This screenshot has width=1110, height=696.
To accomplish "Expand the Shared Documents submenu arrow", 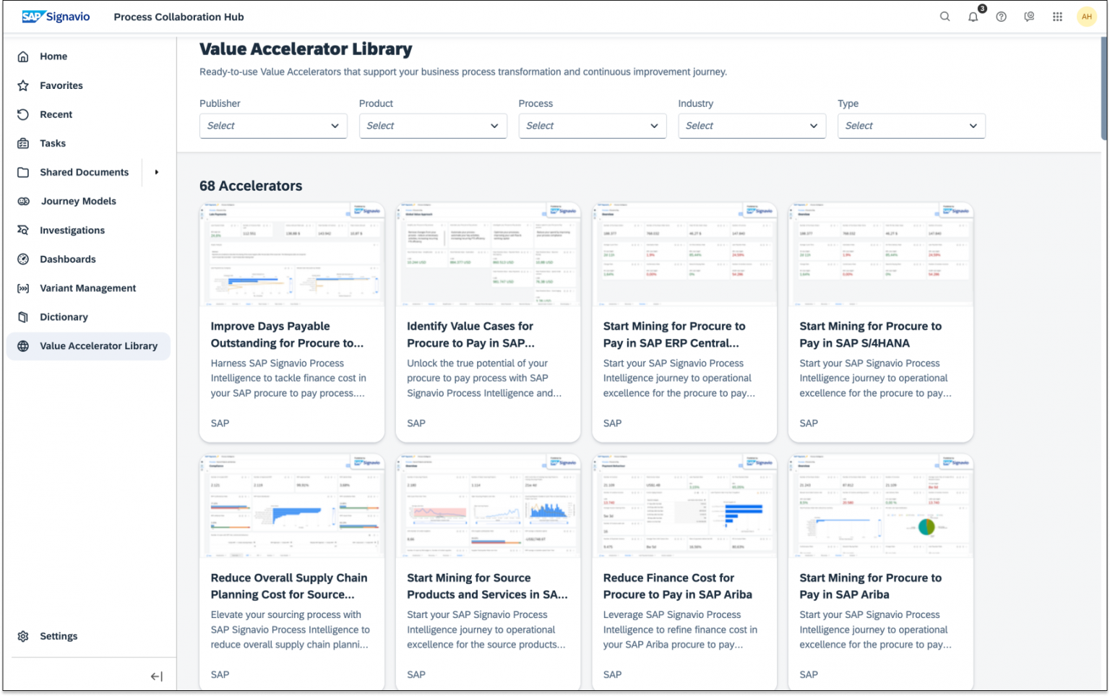I will (156, 172).
